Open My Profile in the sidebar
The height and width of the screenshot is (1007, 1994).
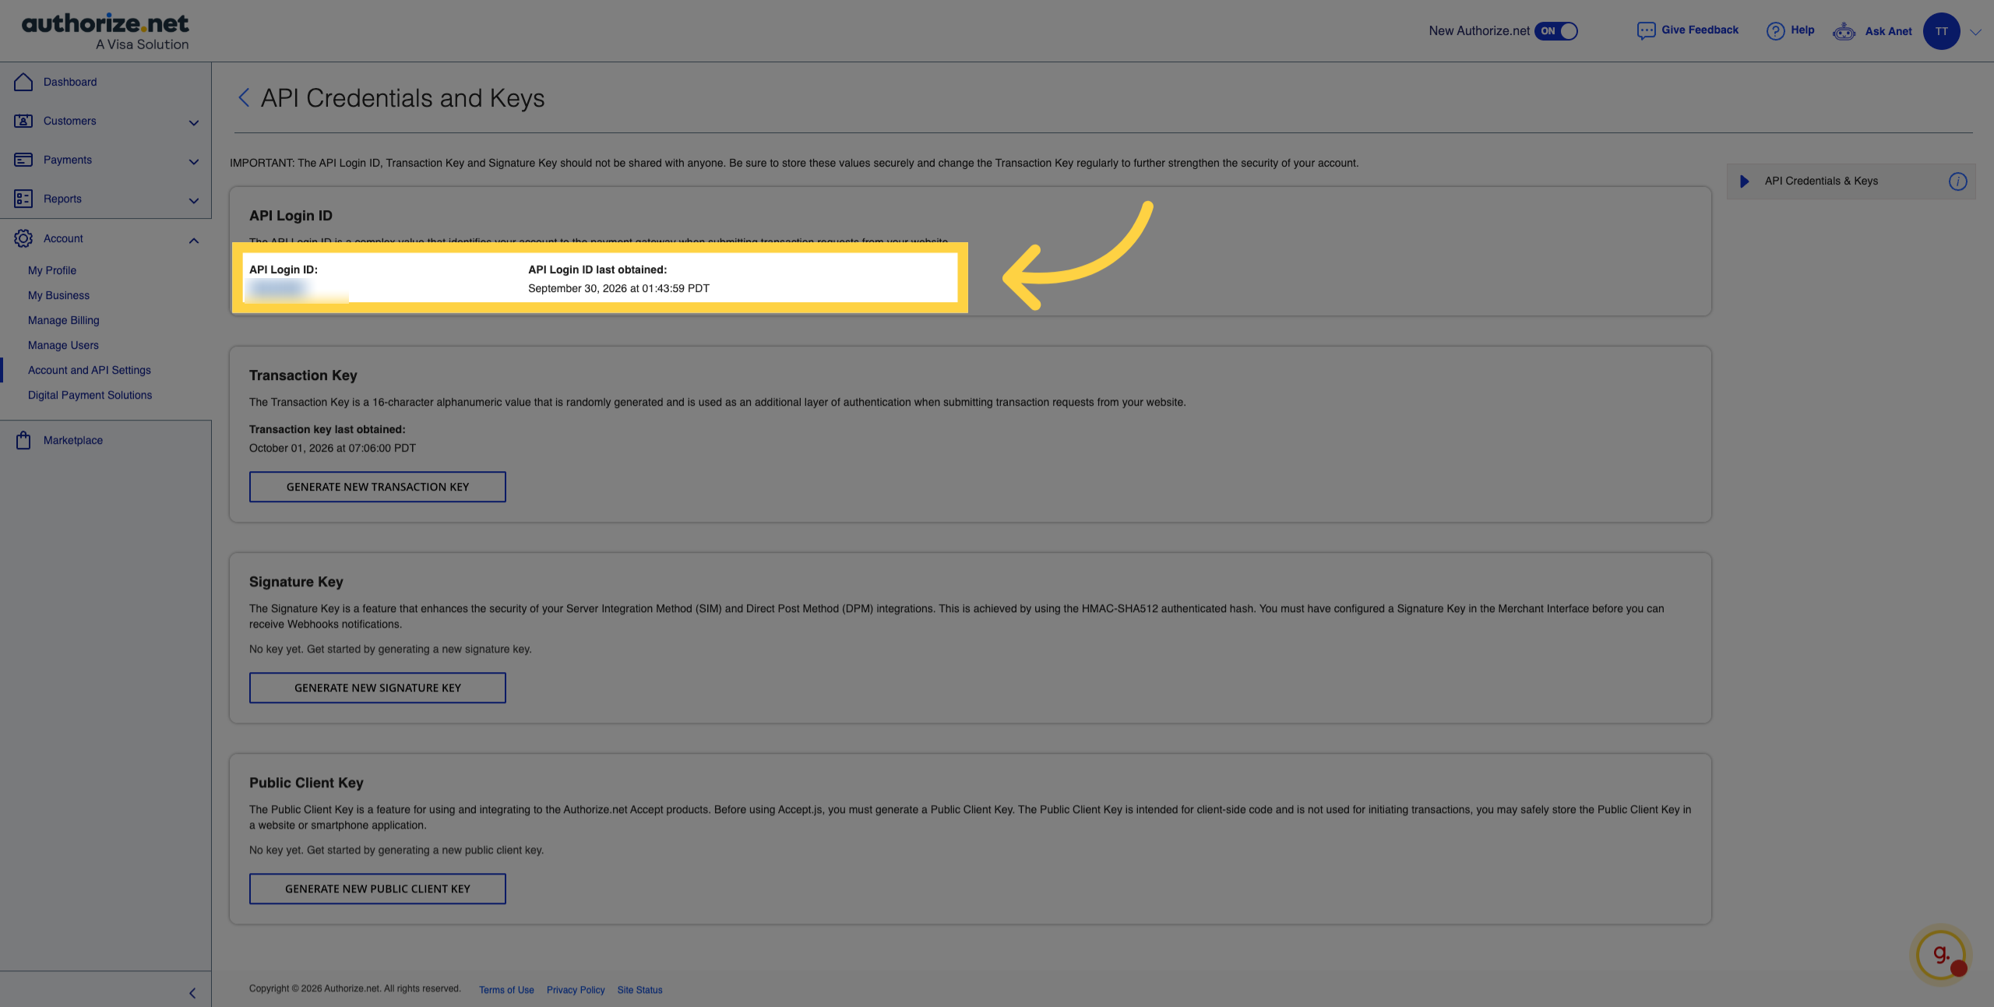52,270
